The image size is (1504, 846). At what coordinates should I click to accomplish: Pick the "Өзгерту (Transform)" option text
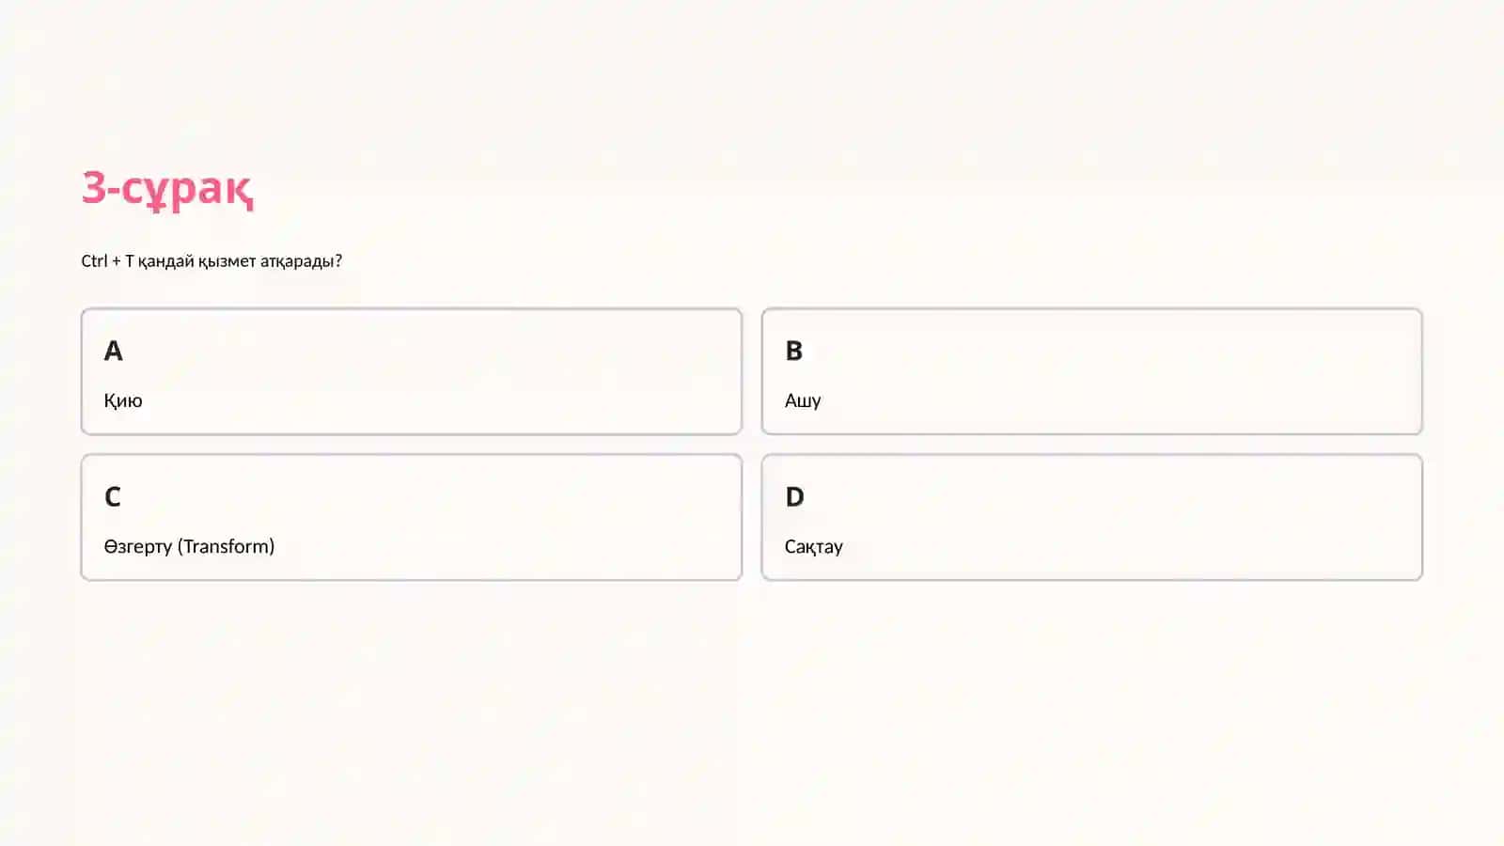pyautogui.click(x=189, y=546)
